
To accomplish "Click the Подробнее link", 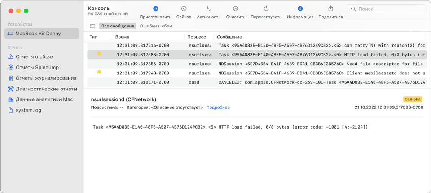I will pyautogui.click(x=218, y=107).
